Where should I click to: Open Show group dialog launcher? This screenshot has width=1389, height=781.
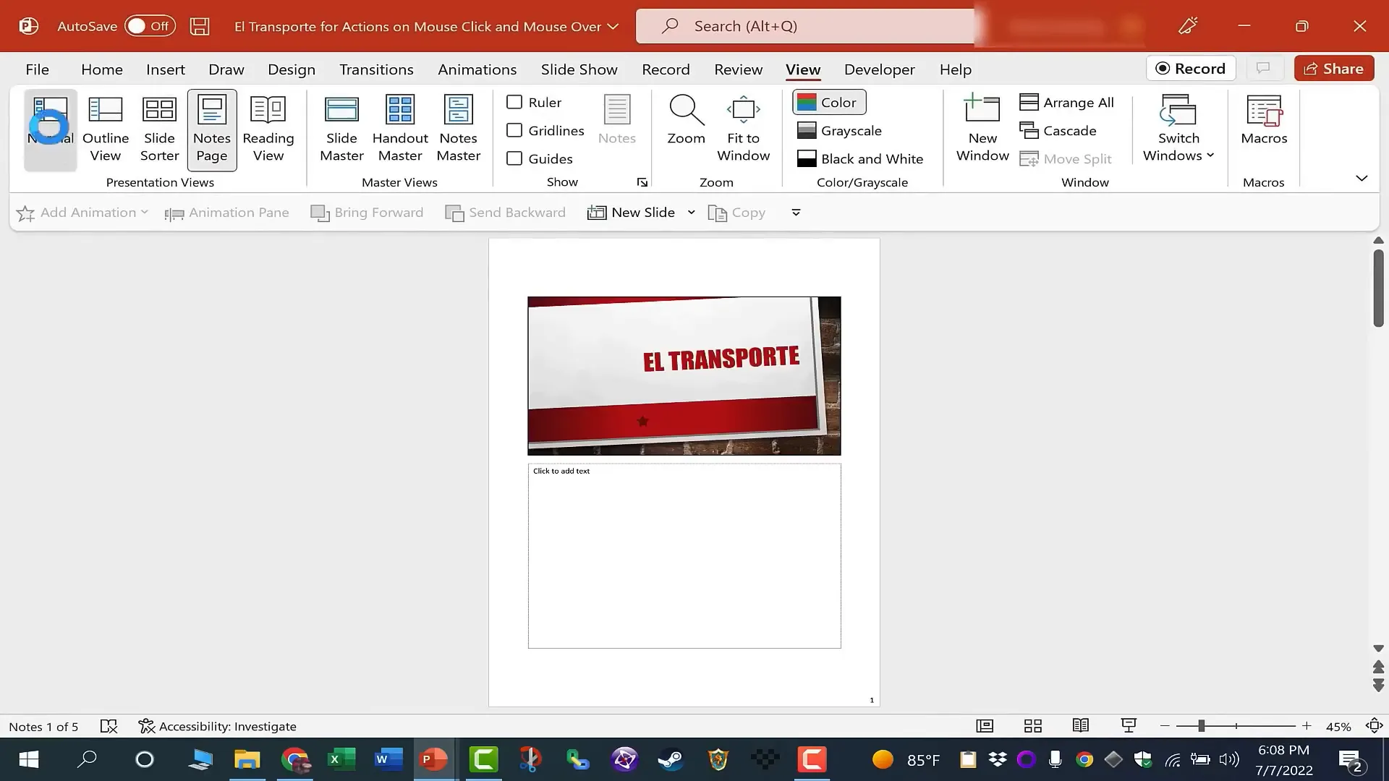point(642,182)
